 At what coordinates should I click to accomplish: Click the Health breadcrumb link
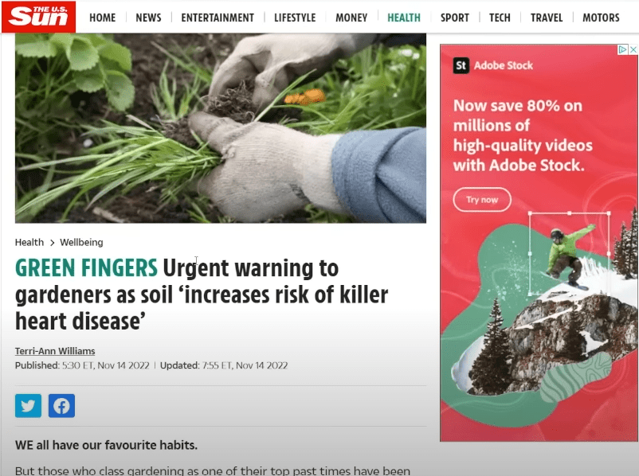29,242
